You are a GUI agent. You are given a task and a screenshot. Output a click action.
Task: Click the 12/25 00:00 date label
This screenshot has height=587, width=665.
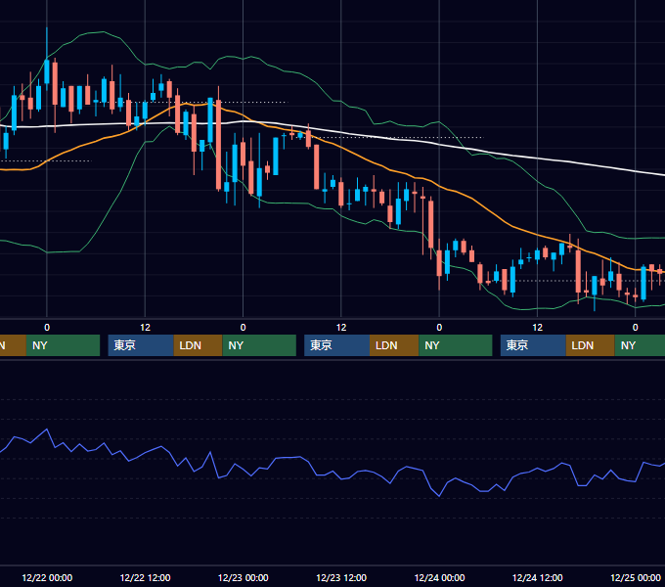[636, 577]
